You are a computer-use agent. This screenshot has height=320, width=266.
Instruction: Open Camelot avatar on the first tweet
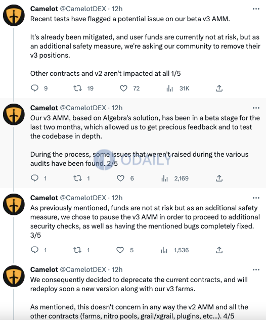(14, 15)
